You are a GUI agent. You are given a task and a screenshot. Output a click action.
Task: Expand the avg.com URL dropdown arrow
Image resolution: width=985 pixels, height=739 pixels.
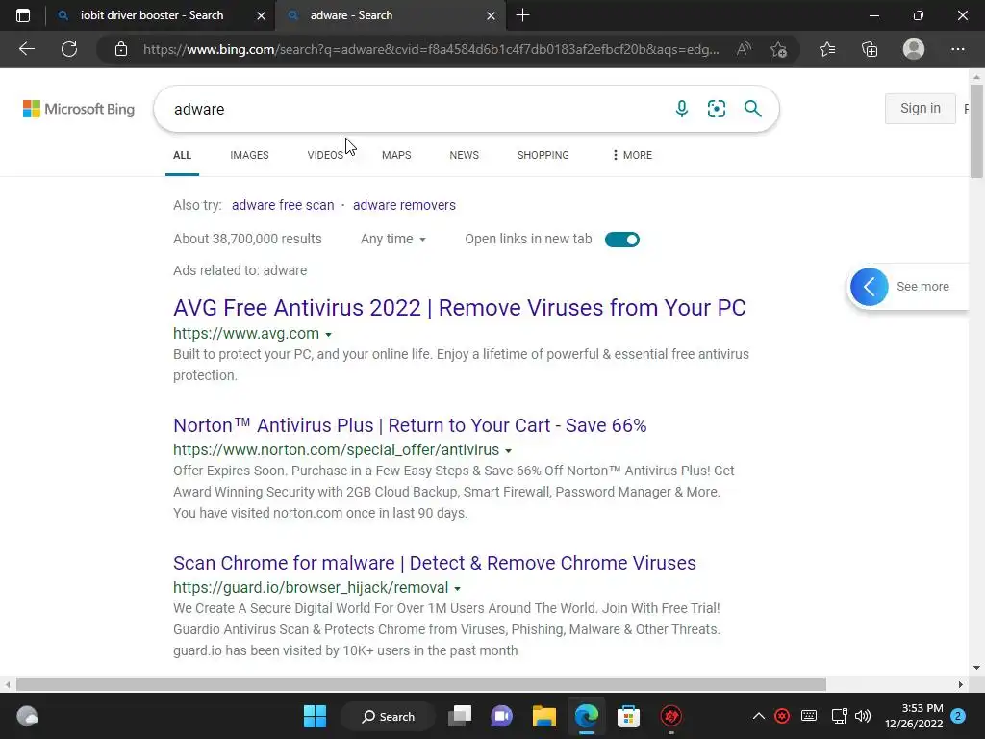click(329, 334)
